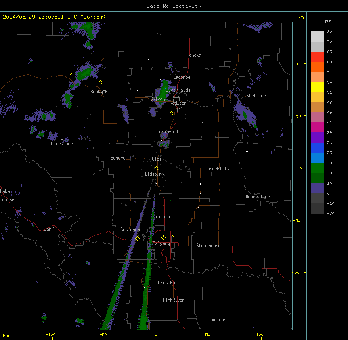
Task: Click the radar echo cluster southeast of Stettler
Action: click(x=245, y=114)
